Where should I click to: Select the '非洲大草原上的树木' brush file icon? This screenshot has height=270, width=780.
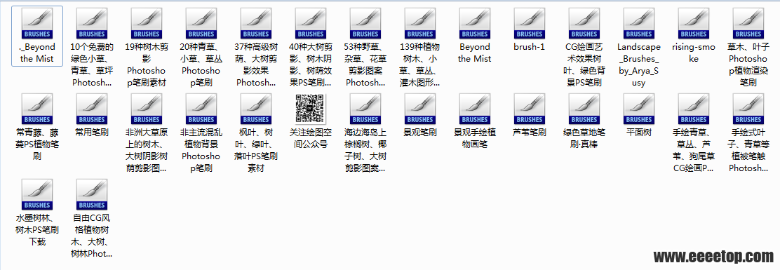[147, 109]
